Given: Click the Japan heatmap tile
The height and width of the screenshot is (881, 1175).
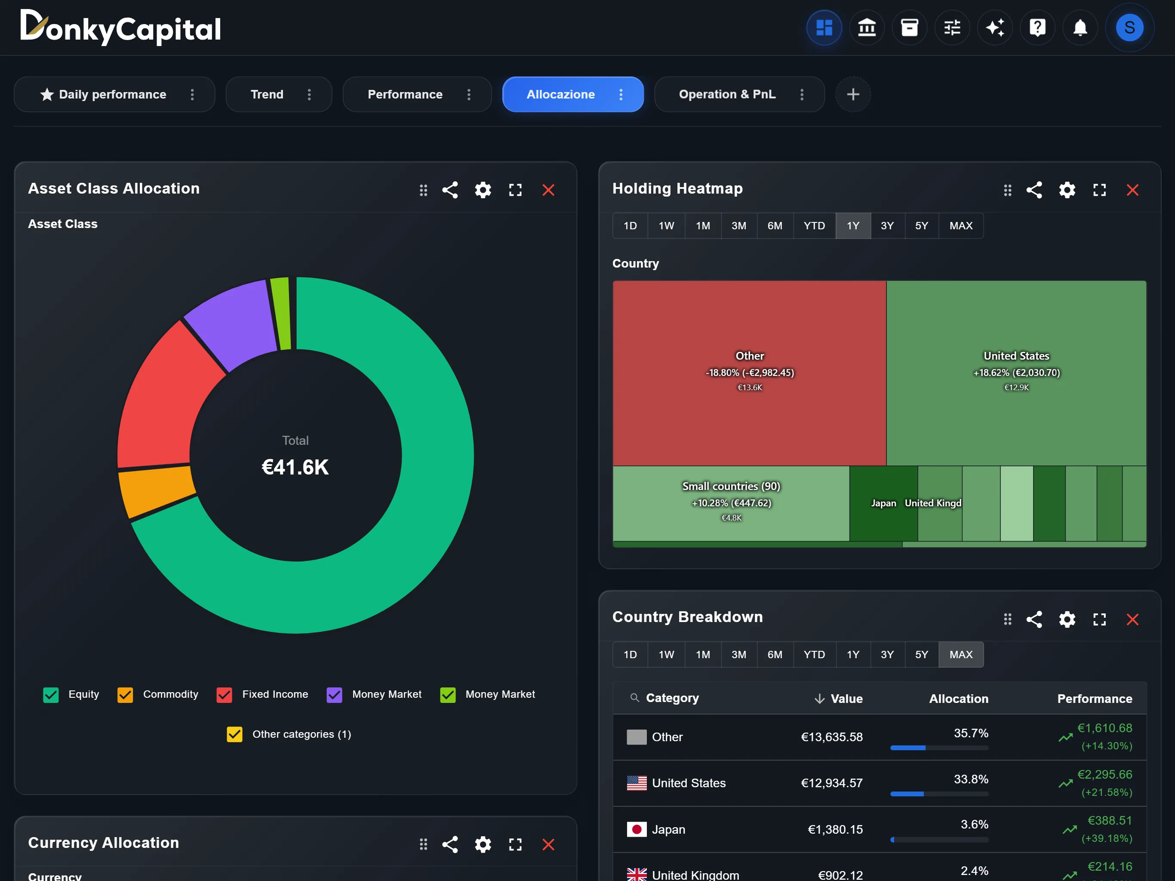Looking at the screenshot, I should point(883,503).
